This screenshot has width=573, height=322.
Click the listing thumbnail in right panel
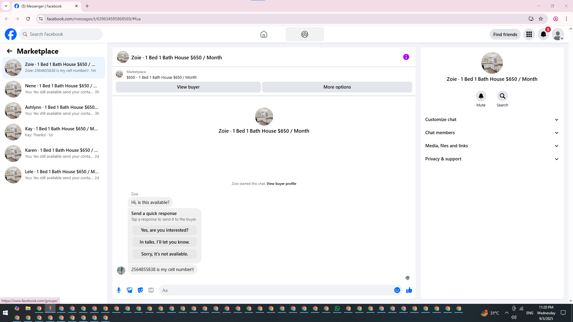pos(492,63)
